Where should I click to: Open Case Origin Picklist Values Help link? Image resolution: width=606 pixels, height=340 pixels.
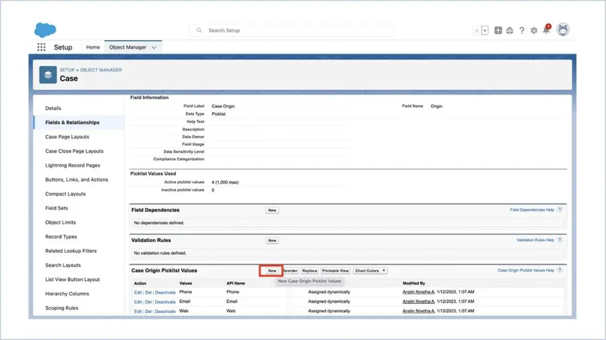pos(526,270)
